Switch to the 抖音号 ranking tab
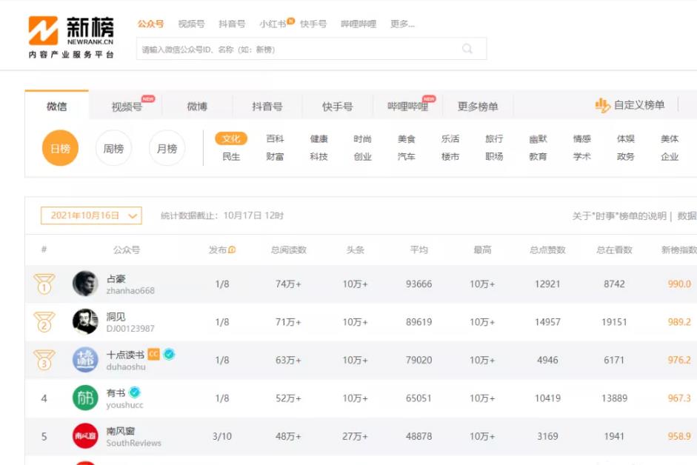 tap(267, 106)
